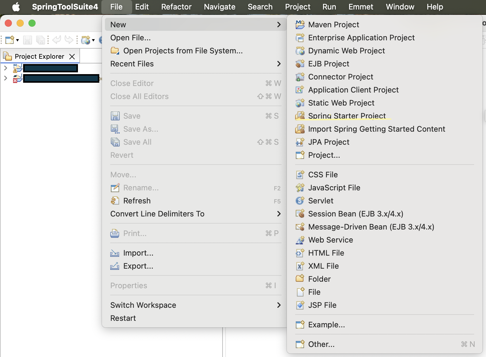Click the error-marked project icon in the tree

[x=17, y=79]
